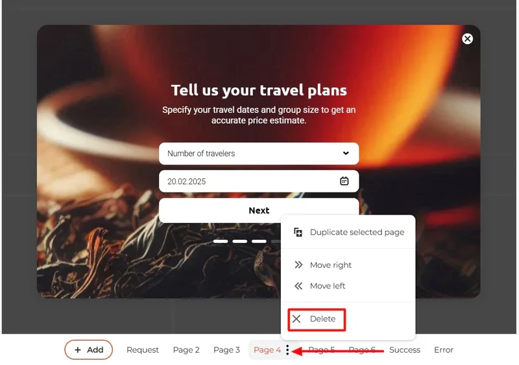Click the Move left double-chevron icon
The image size is (519, 365).
(298, 286)
